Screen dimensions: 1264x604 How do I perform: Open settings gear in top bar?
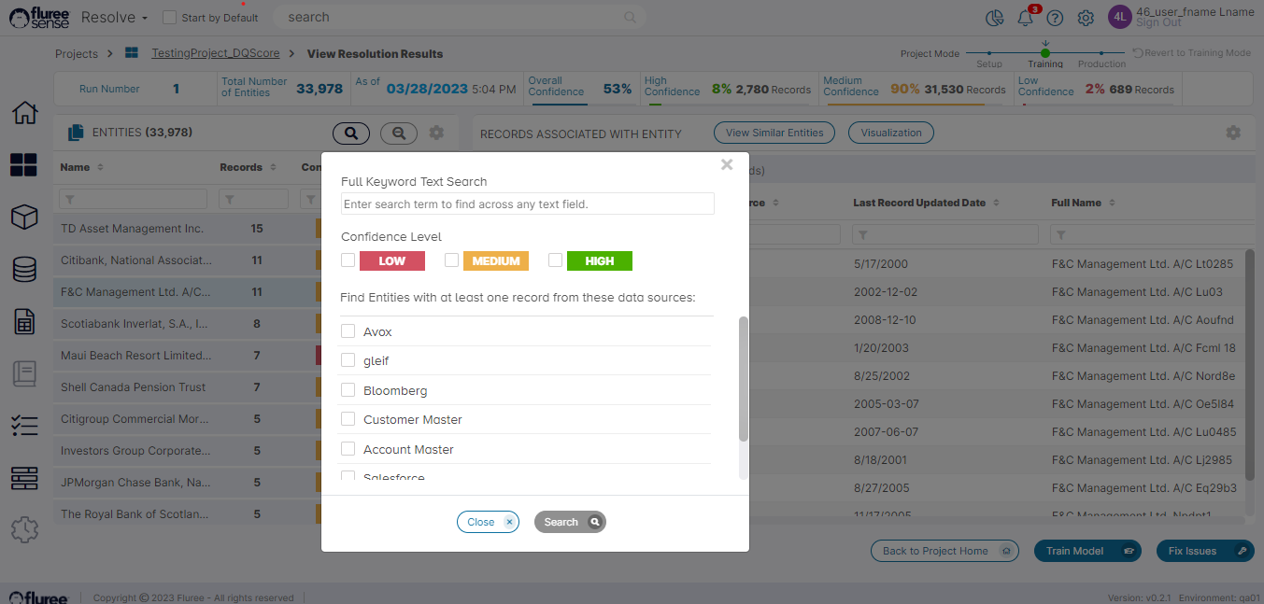(1086, 18)
